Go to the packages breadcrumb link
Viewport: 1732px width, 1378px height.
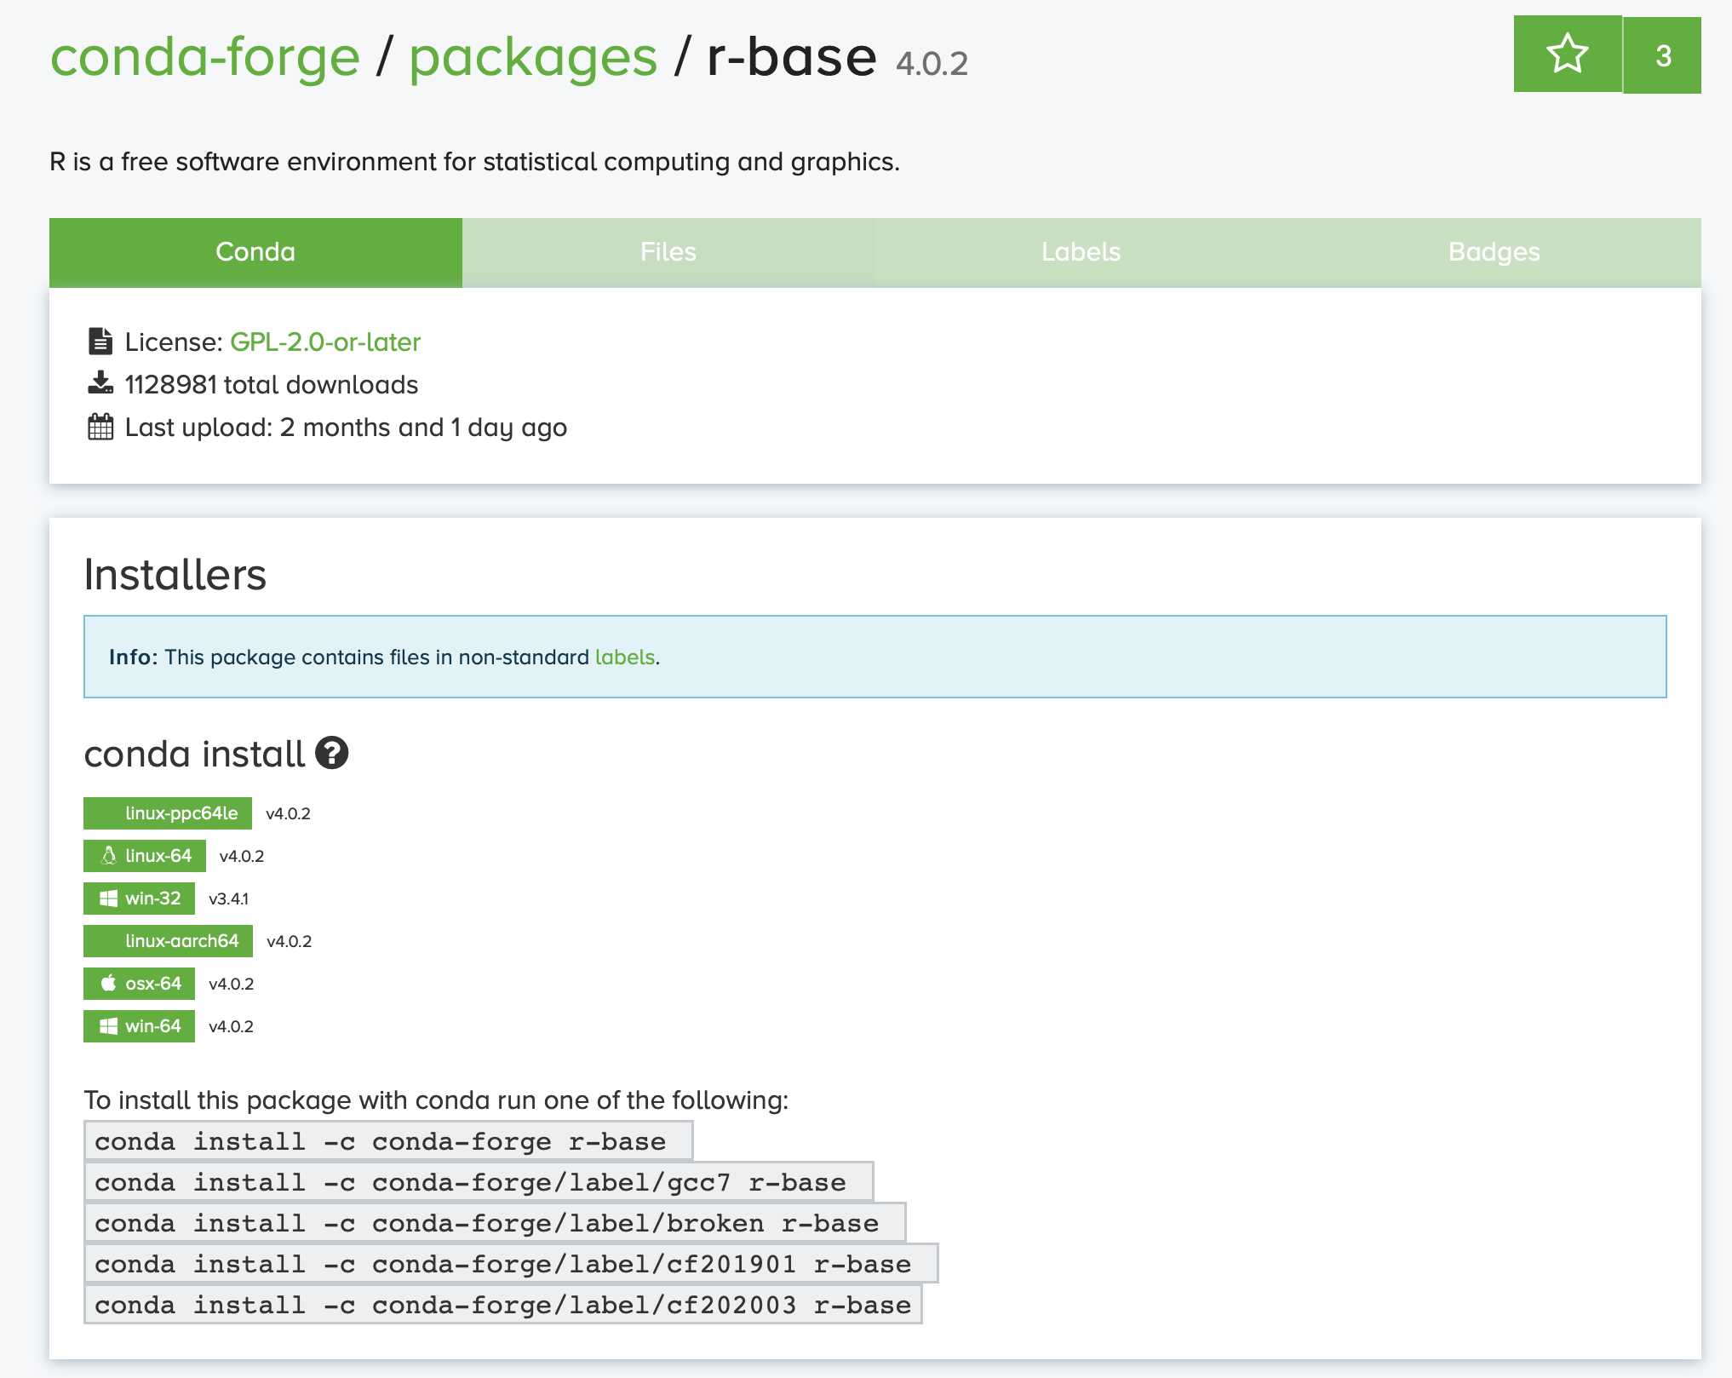click(x=533, y=58)
